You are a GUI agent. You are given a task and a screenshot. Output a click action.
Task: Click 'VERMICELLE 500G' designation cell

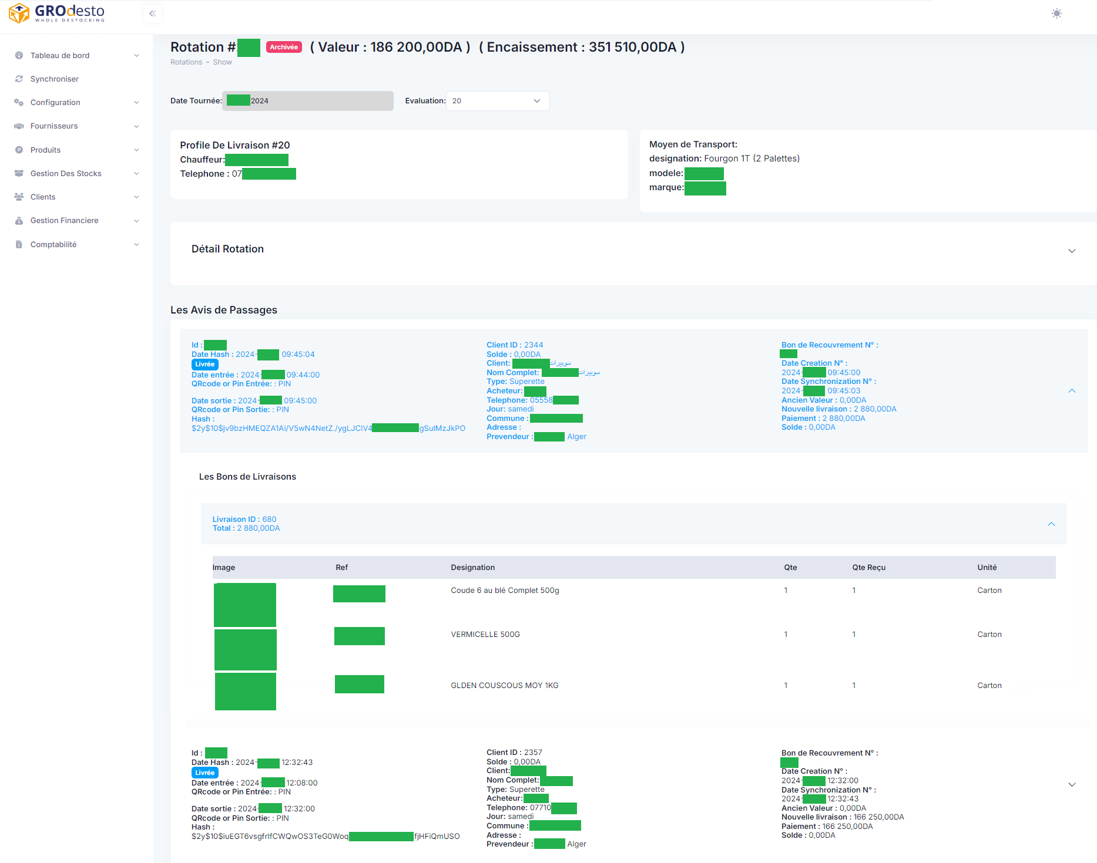(x=485, y=635)
